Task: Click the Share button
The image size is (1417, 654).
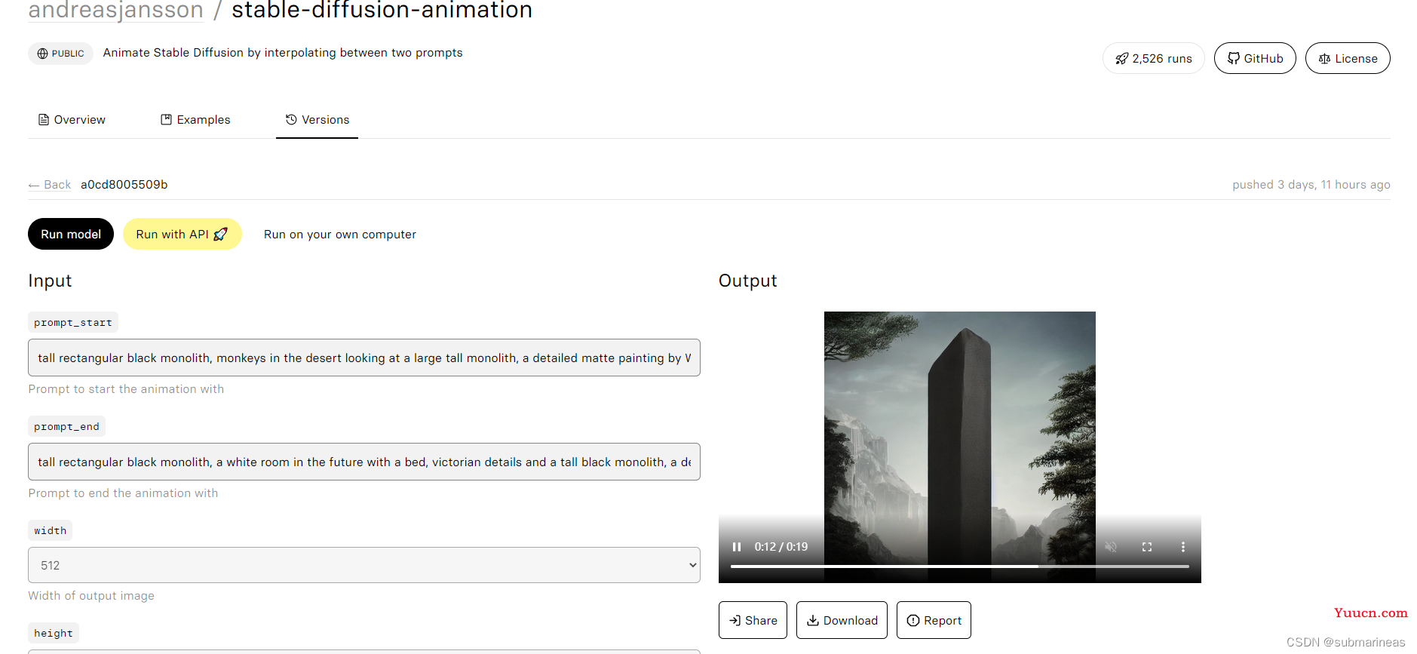Action: point(753,620)
